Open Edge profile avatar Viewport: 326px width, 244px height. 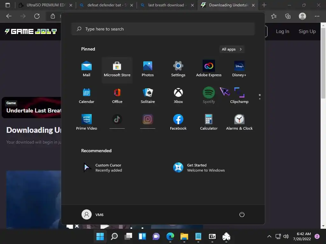tap(302, 16)
